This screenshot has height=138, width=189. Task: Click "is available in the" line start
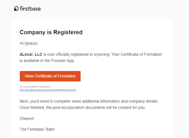pyautogui.click(x=35, y=61)
